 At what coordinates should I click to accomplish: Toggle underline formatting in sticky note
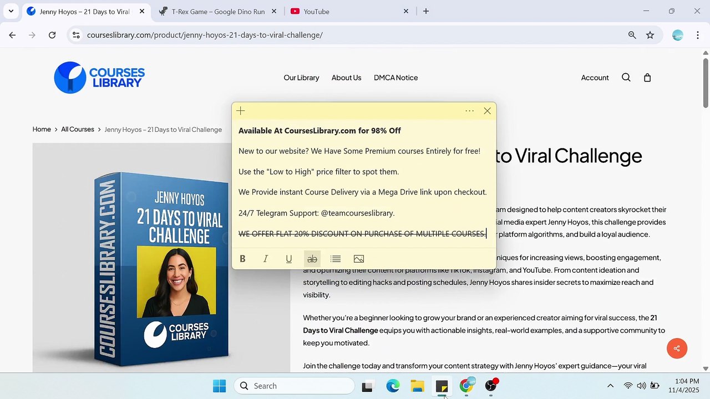[289, 259]
